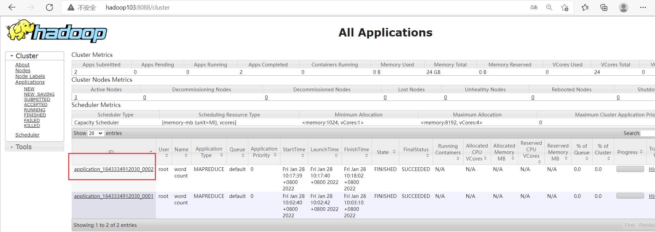Sort table by Progress column

(630, 152)
